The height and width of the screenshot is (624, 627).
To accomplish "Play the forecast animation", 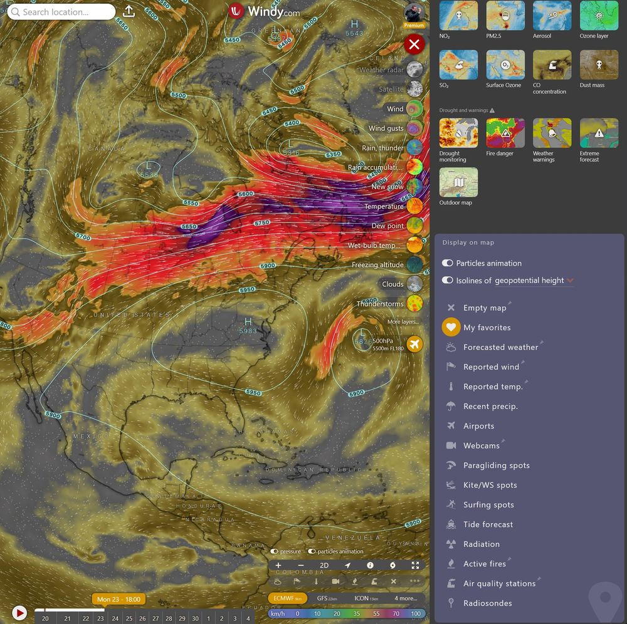I will (x=19, y=613).
